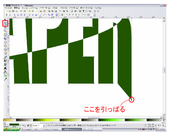Click the selected node at path bottom tip
The image size is (169, 135).
click(x=131, y=100)
